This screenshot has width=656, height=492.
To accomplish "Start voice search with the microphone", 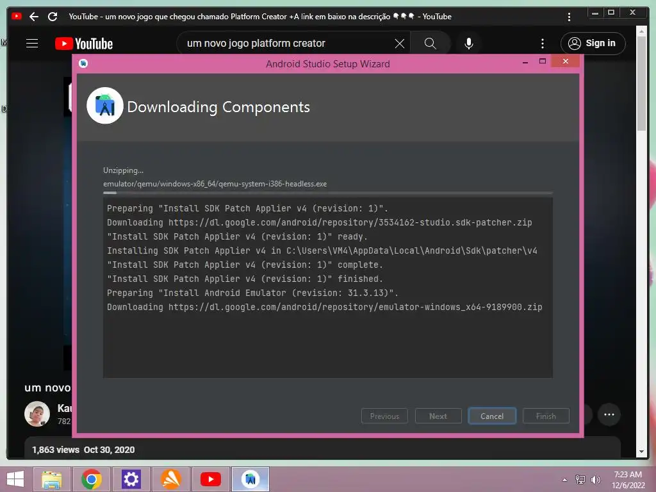I will coord(469,44).
